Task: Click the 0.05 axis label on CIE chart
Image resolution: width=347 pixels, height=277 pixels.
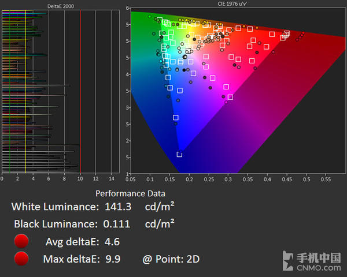Action: [130, 179]
